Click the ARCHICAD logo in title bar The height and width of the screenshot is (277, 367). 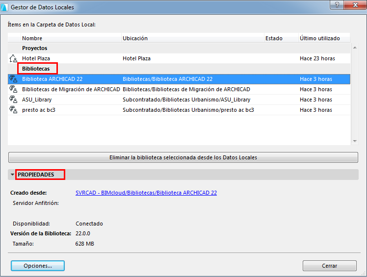coord(4,7)
